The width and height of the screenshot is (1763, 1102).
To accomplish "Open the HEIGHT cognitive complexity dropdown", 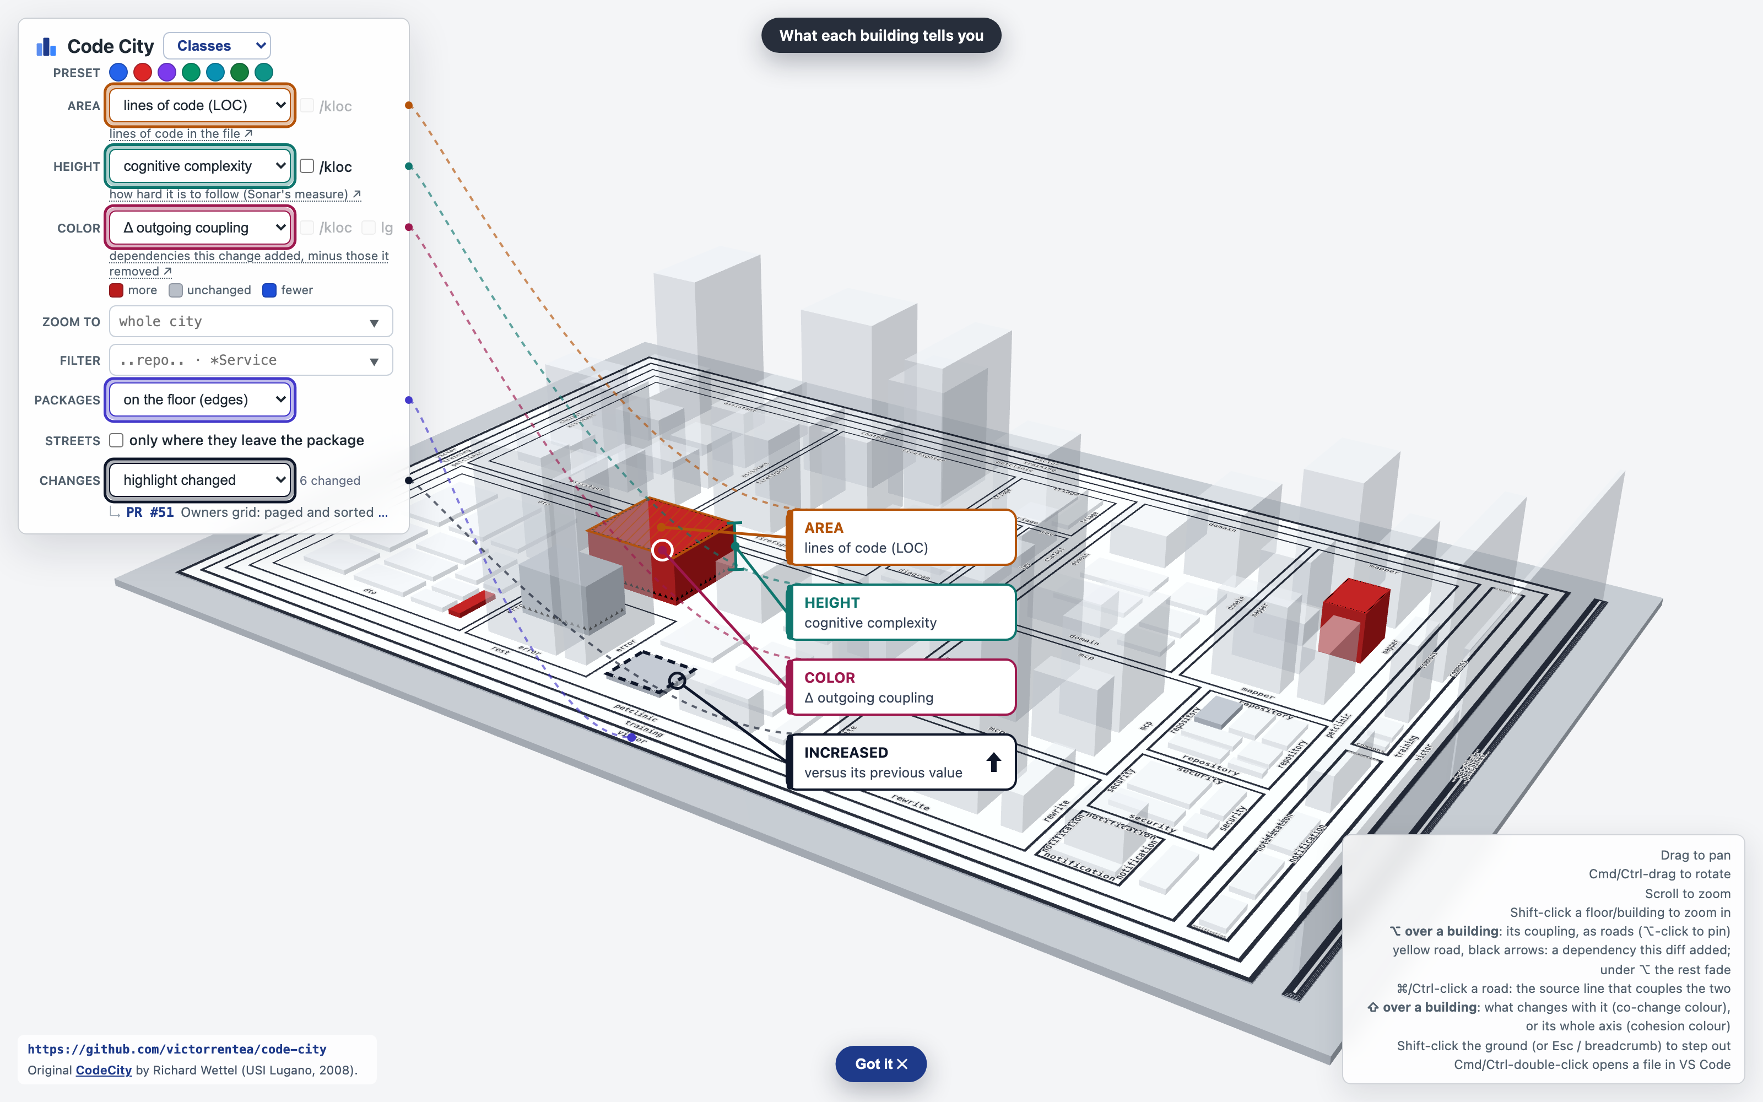I will [x=201, y=166].
